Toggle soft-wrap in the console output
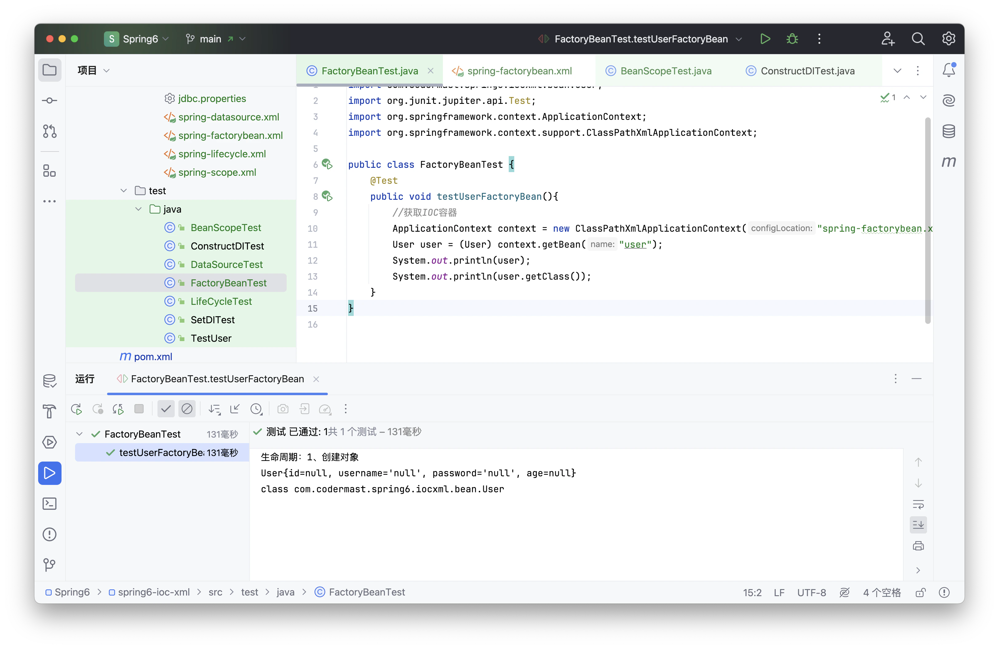The image size is (999, 649). point(918,504)
